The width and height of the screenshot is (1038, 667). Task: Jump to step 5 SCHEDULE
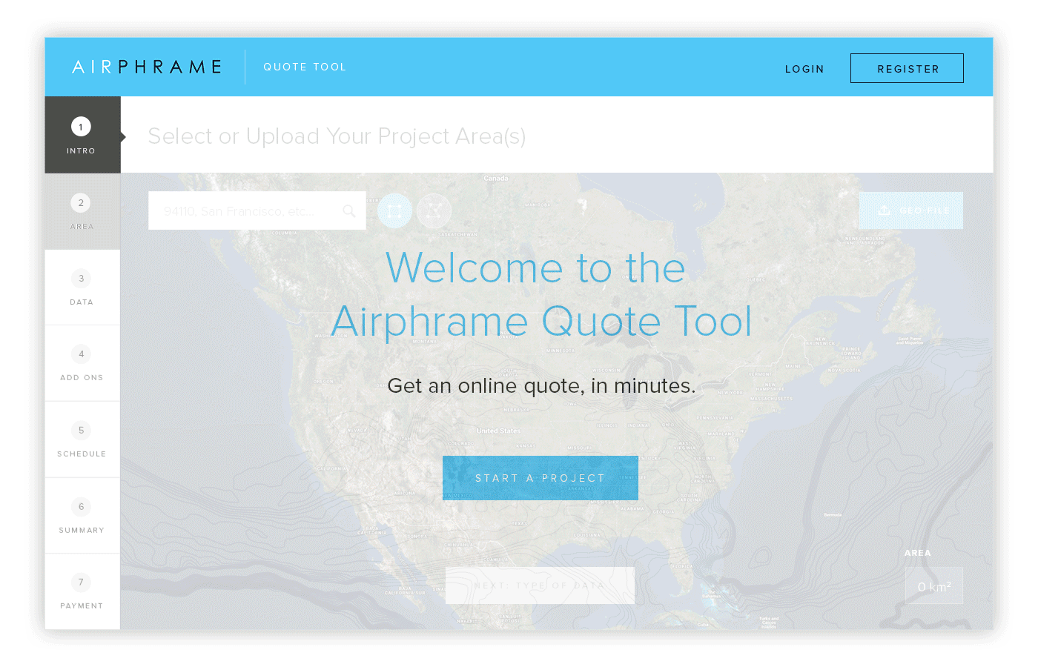(x=82, y=439)
